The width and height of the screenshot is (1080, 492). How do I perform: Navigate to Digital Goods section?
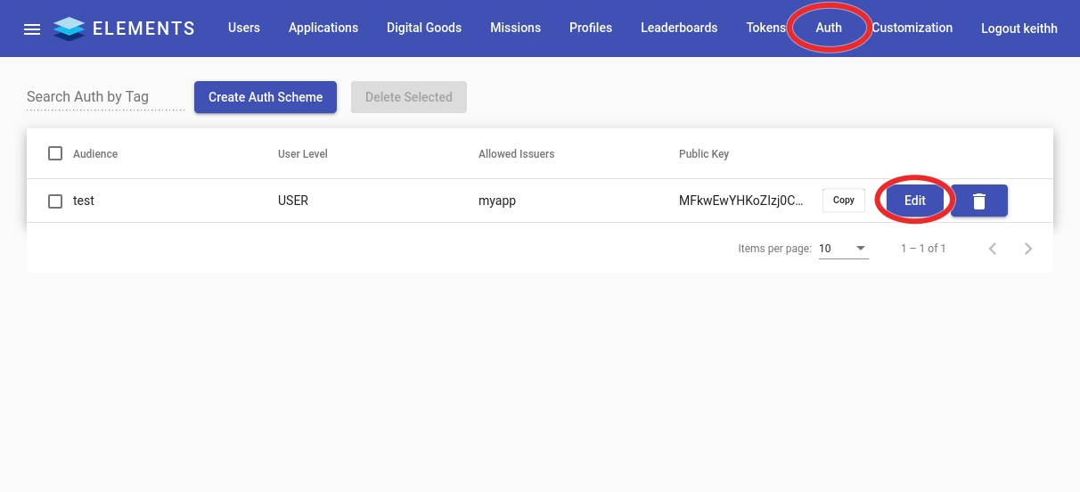coord(423,28)
